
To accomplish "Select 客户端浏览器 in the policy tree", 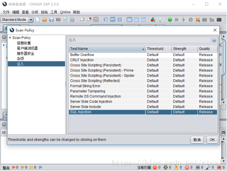I will coord(27,48).
